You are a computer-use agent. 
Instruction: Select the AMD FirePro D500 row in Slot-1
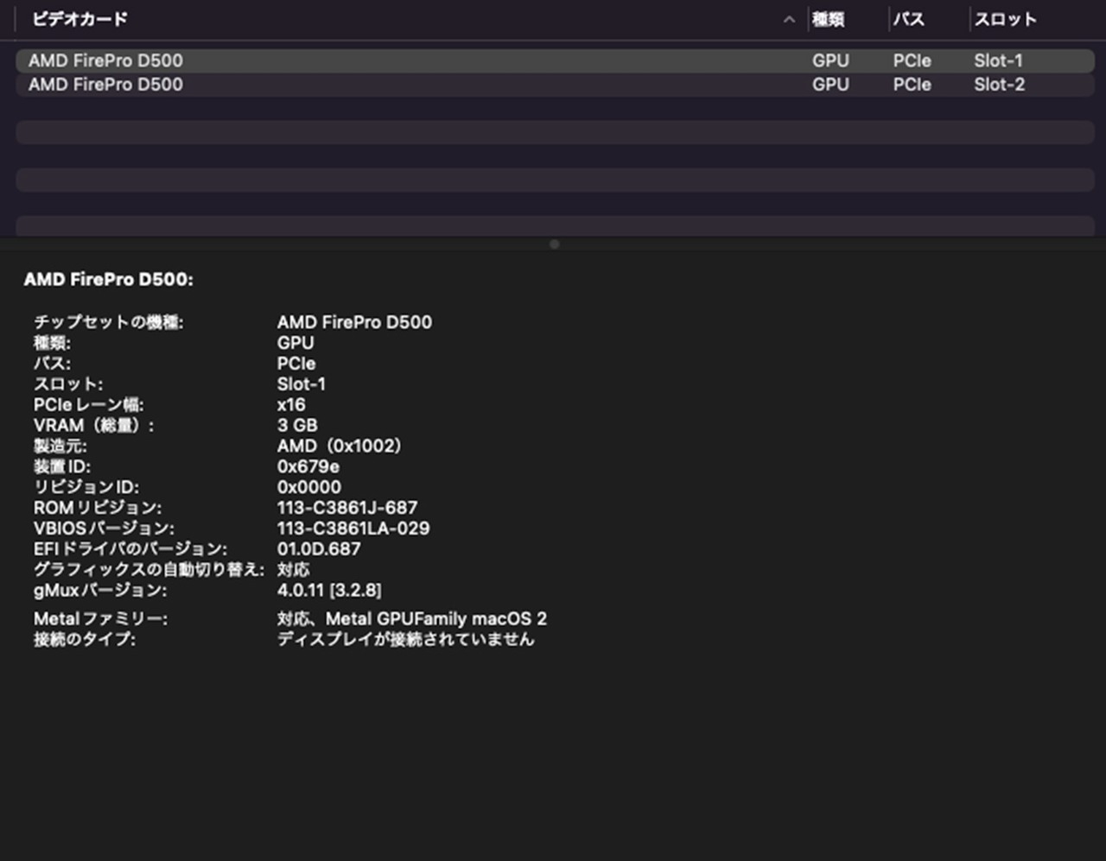pyautogui.click(x=555, y=60)
